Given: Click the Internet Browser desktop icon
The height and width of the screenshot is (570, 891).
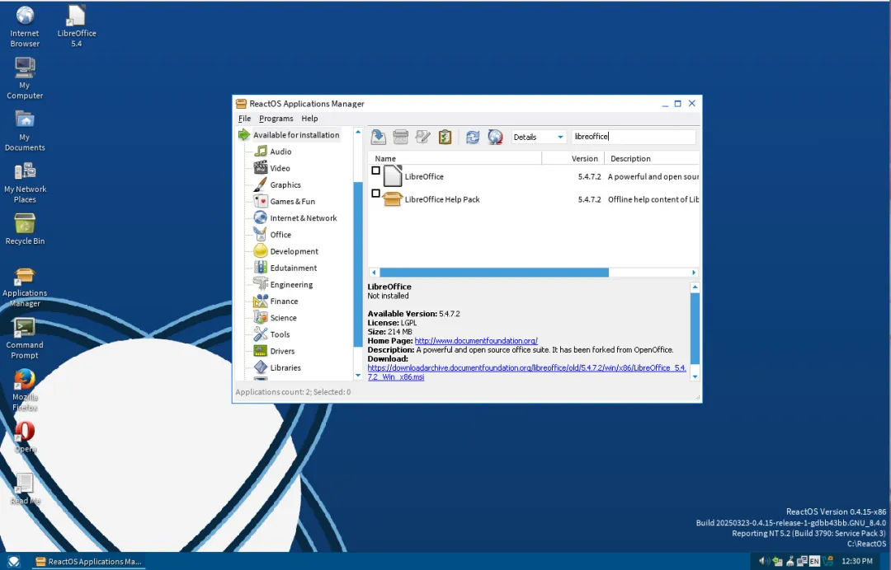Looking at the screenshot, I should [x=25, y=26].
